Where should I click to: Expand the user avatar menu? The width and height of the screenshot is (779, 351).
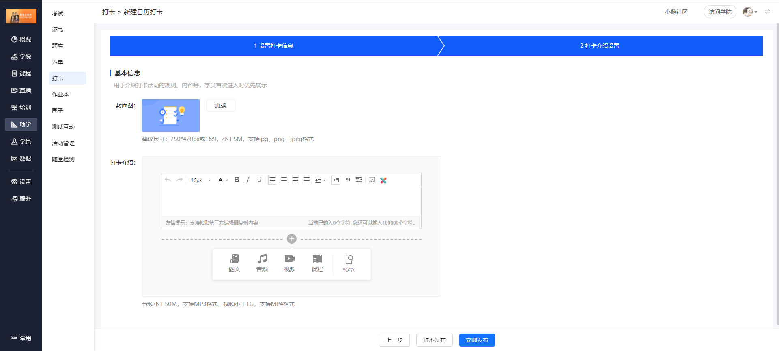(x=750, y=12)
